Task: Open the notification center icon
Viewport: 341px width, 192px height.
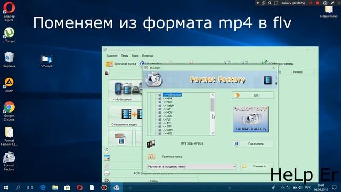Action: pos(334,187)
